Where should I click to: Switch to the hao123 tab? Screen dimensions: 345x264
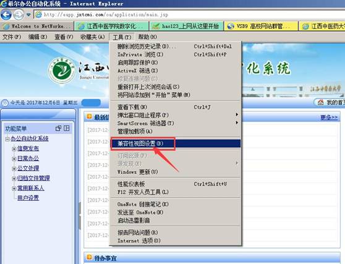[x=187, y=27]
